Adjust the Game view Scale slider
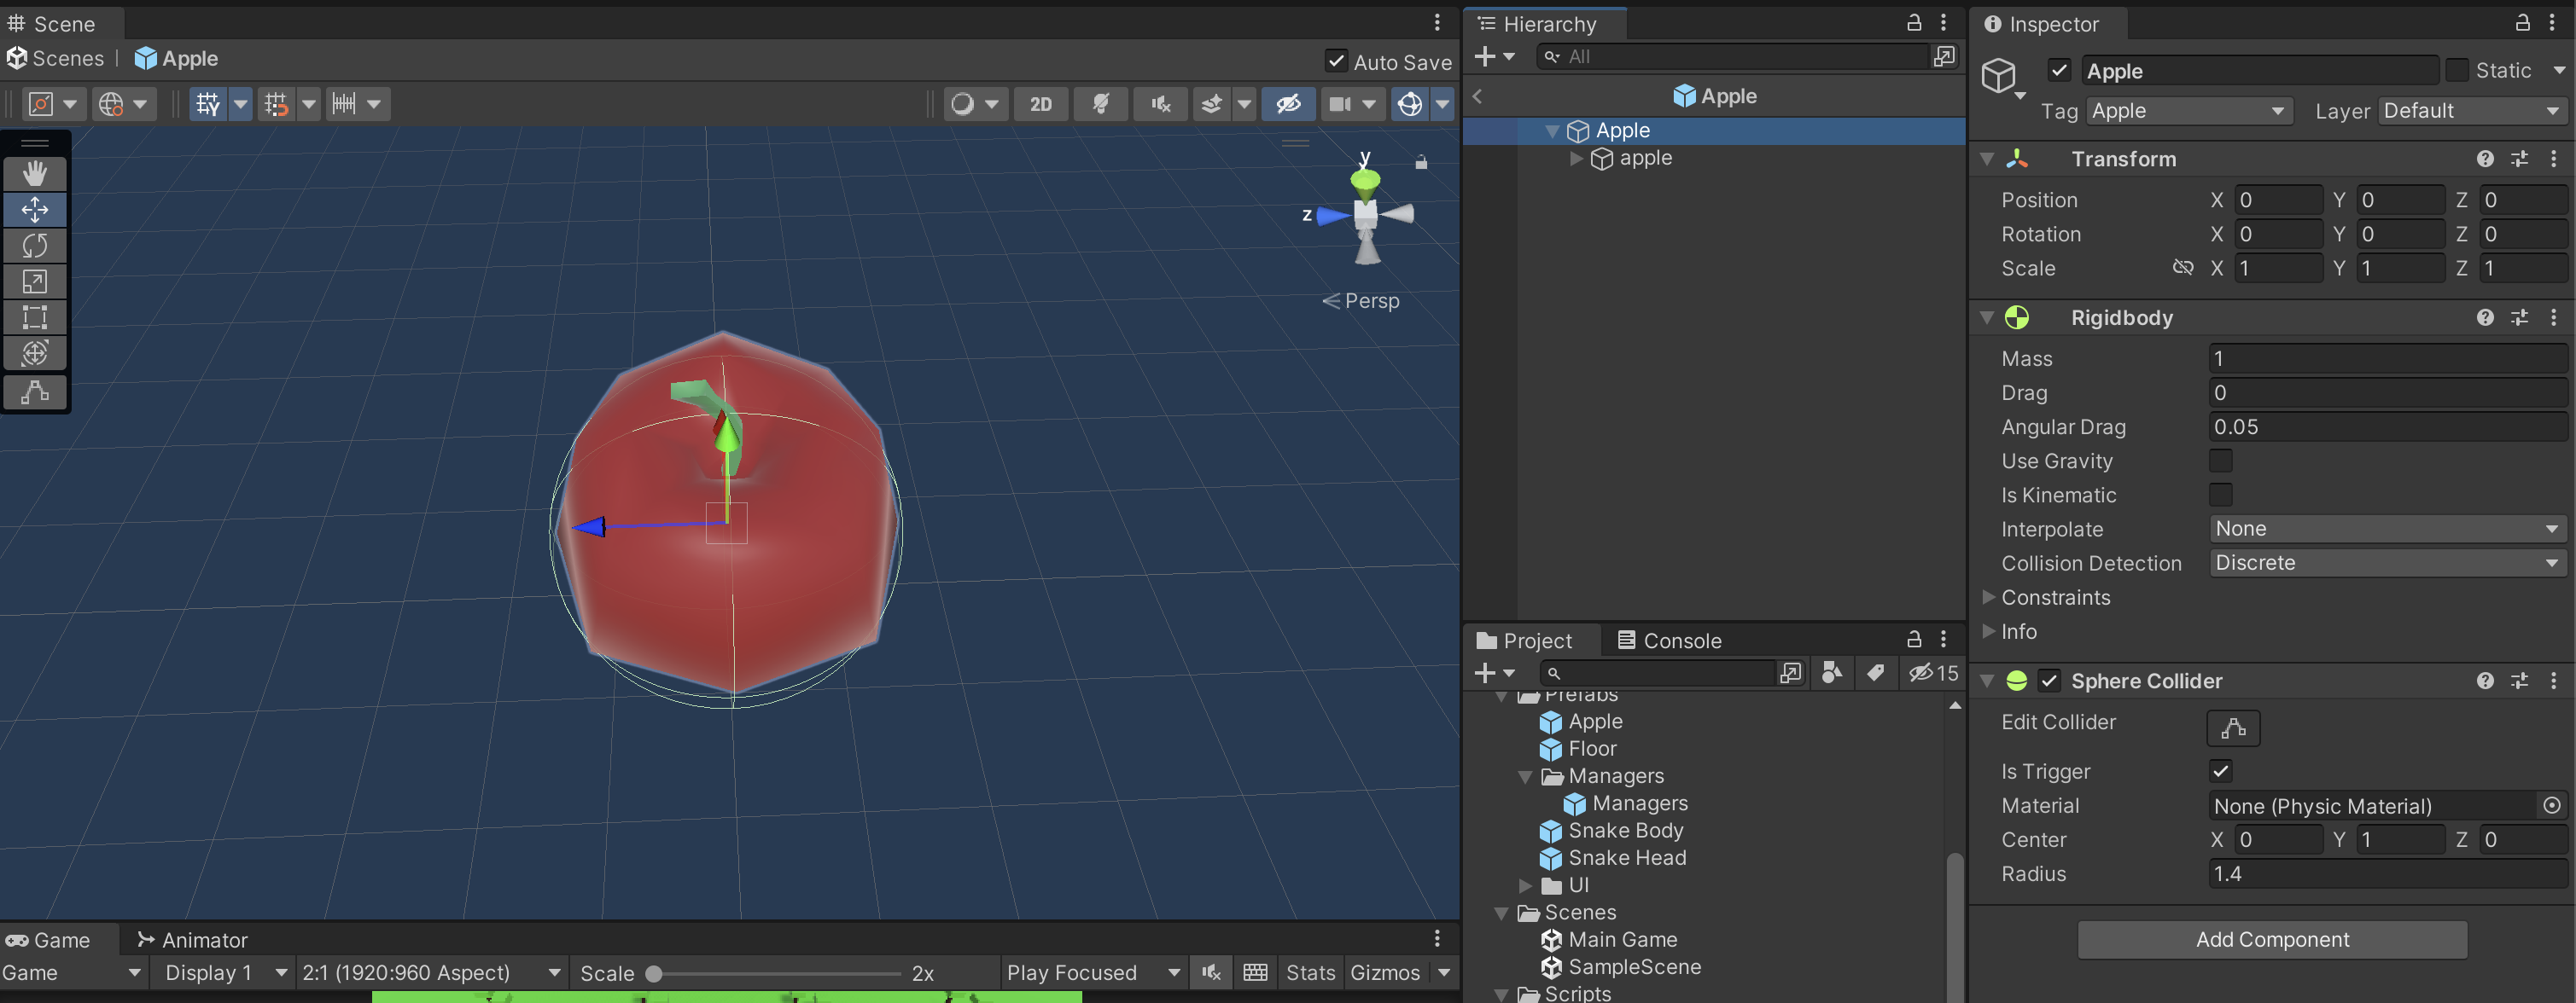Image resolution: width=2576 pixels, height=1003 pixels. (654, 973)
